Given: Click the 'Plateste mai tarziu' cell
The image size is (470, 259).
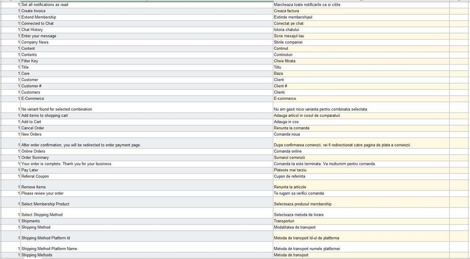Looking at the screenshot, I should (x=361, y=170).
